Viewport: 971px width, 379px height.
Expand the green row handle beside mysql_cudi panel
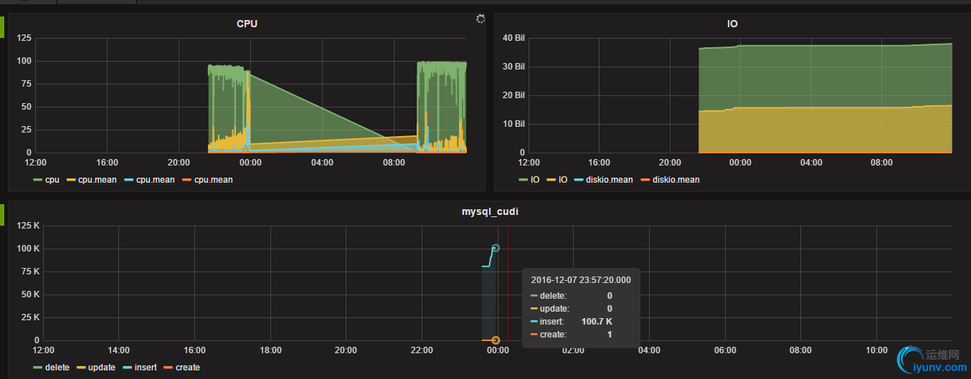coord(2,214)
